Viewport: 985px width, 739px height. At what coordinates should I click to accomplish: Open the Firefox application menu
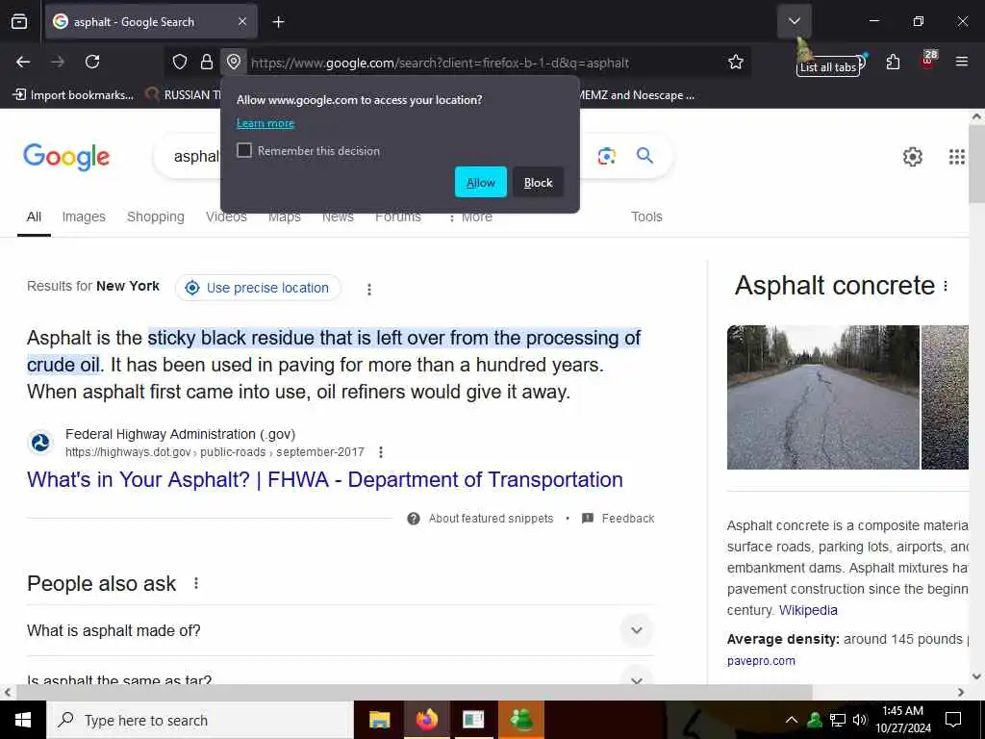[x=962, y=62]
